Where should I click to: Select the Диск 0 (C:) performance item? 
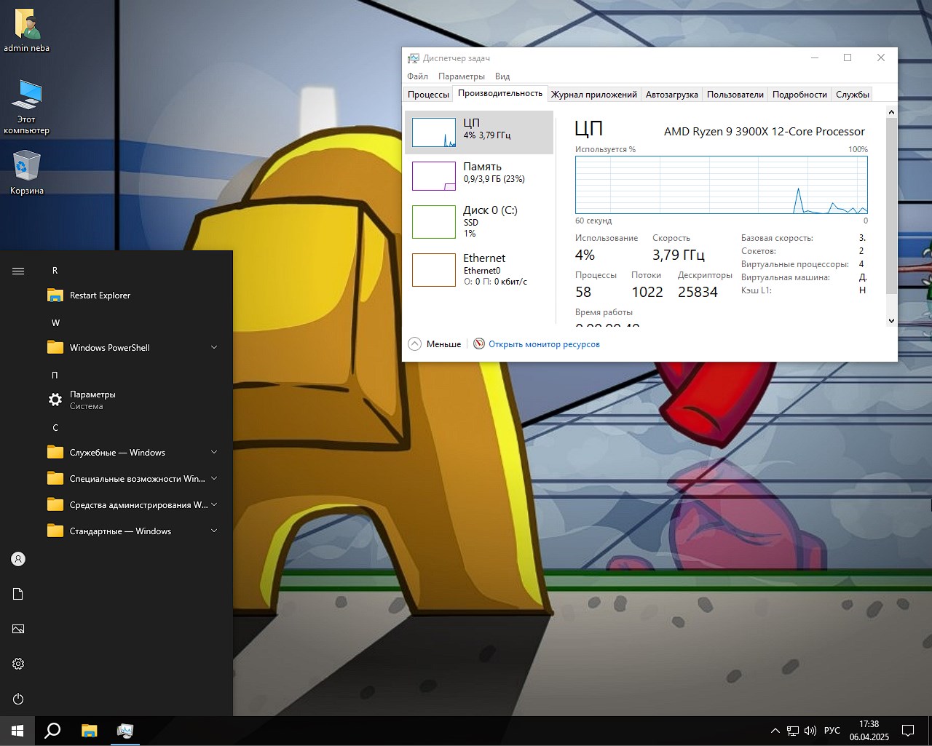(479, 222)
